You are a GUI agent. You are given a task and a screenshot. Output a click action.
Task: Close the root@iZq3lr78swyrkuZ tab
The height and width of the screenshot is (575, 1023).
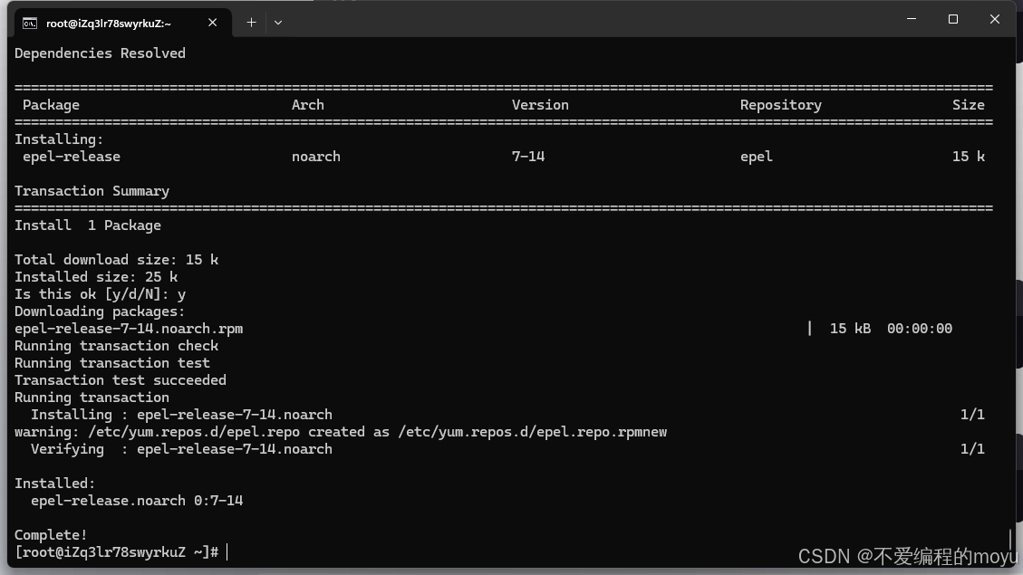[213, 22]
